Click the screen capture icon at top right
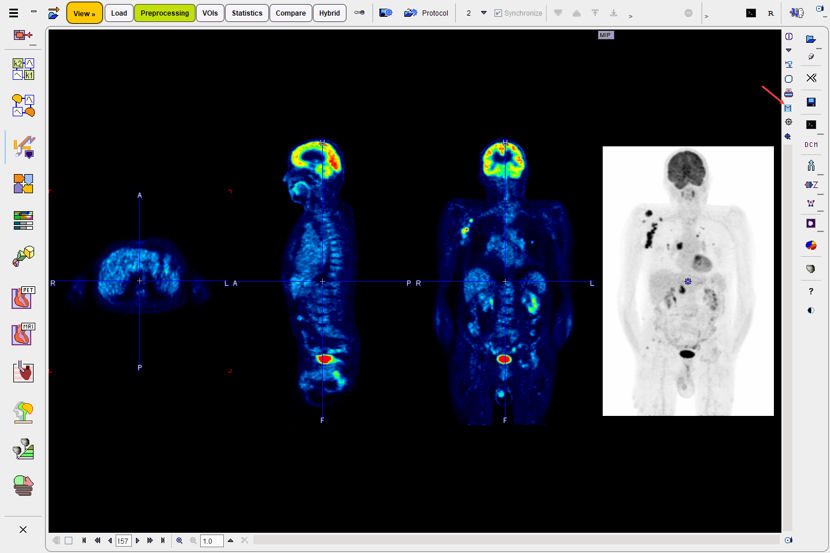Screen dimensions: 830x553 tap(820, 9)
